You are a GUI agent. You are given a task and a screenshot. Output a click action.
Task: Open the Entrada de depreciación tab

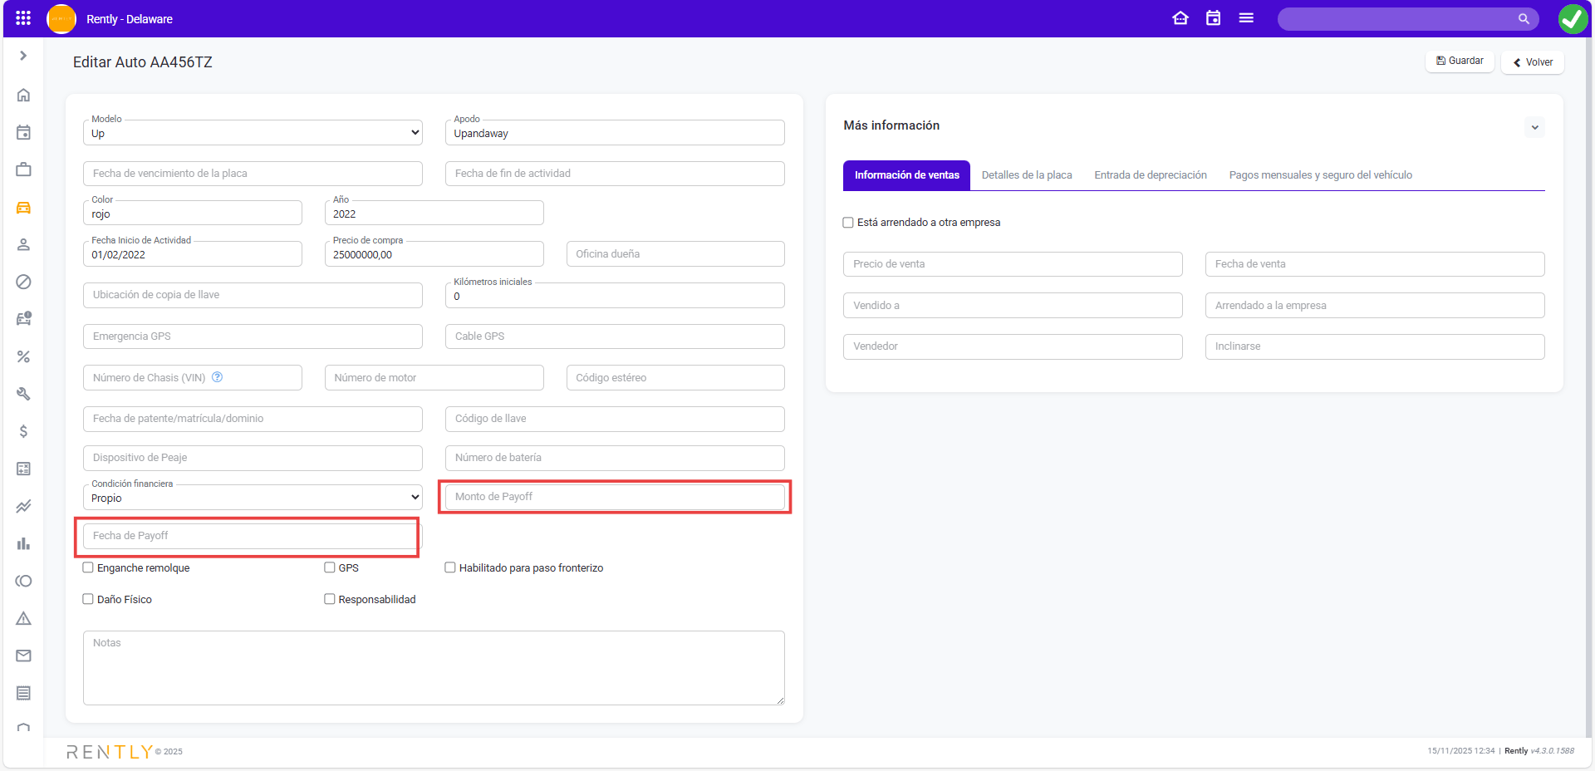point(1150,175)
